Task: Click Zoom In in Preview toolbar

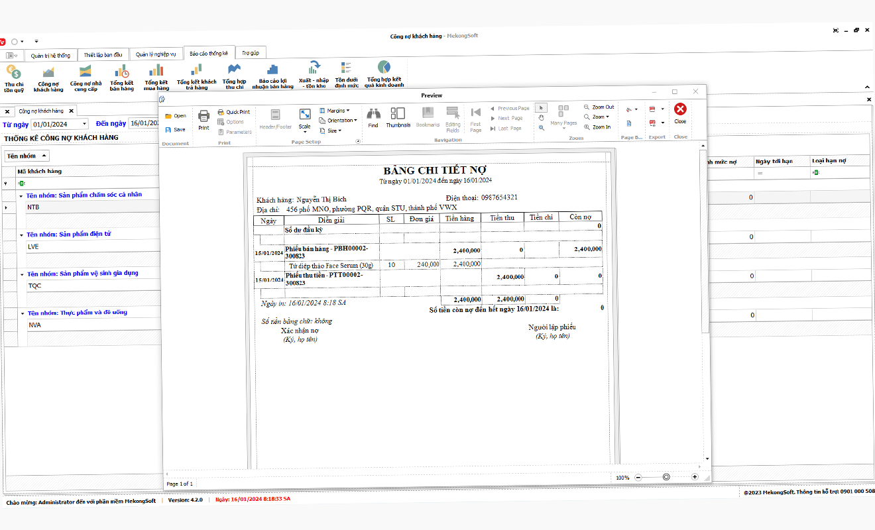Action: click(597, 127)
